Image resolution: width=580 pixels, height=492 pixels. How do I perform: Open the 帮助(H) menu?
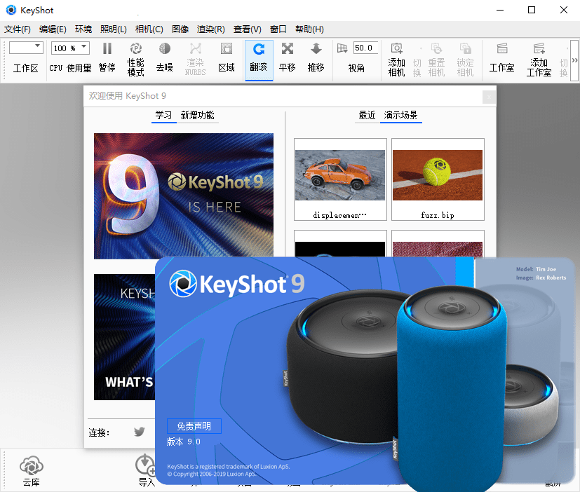click(309, 29)
